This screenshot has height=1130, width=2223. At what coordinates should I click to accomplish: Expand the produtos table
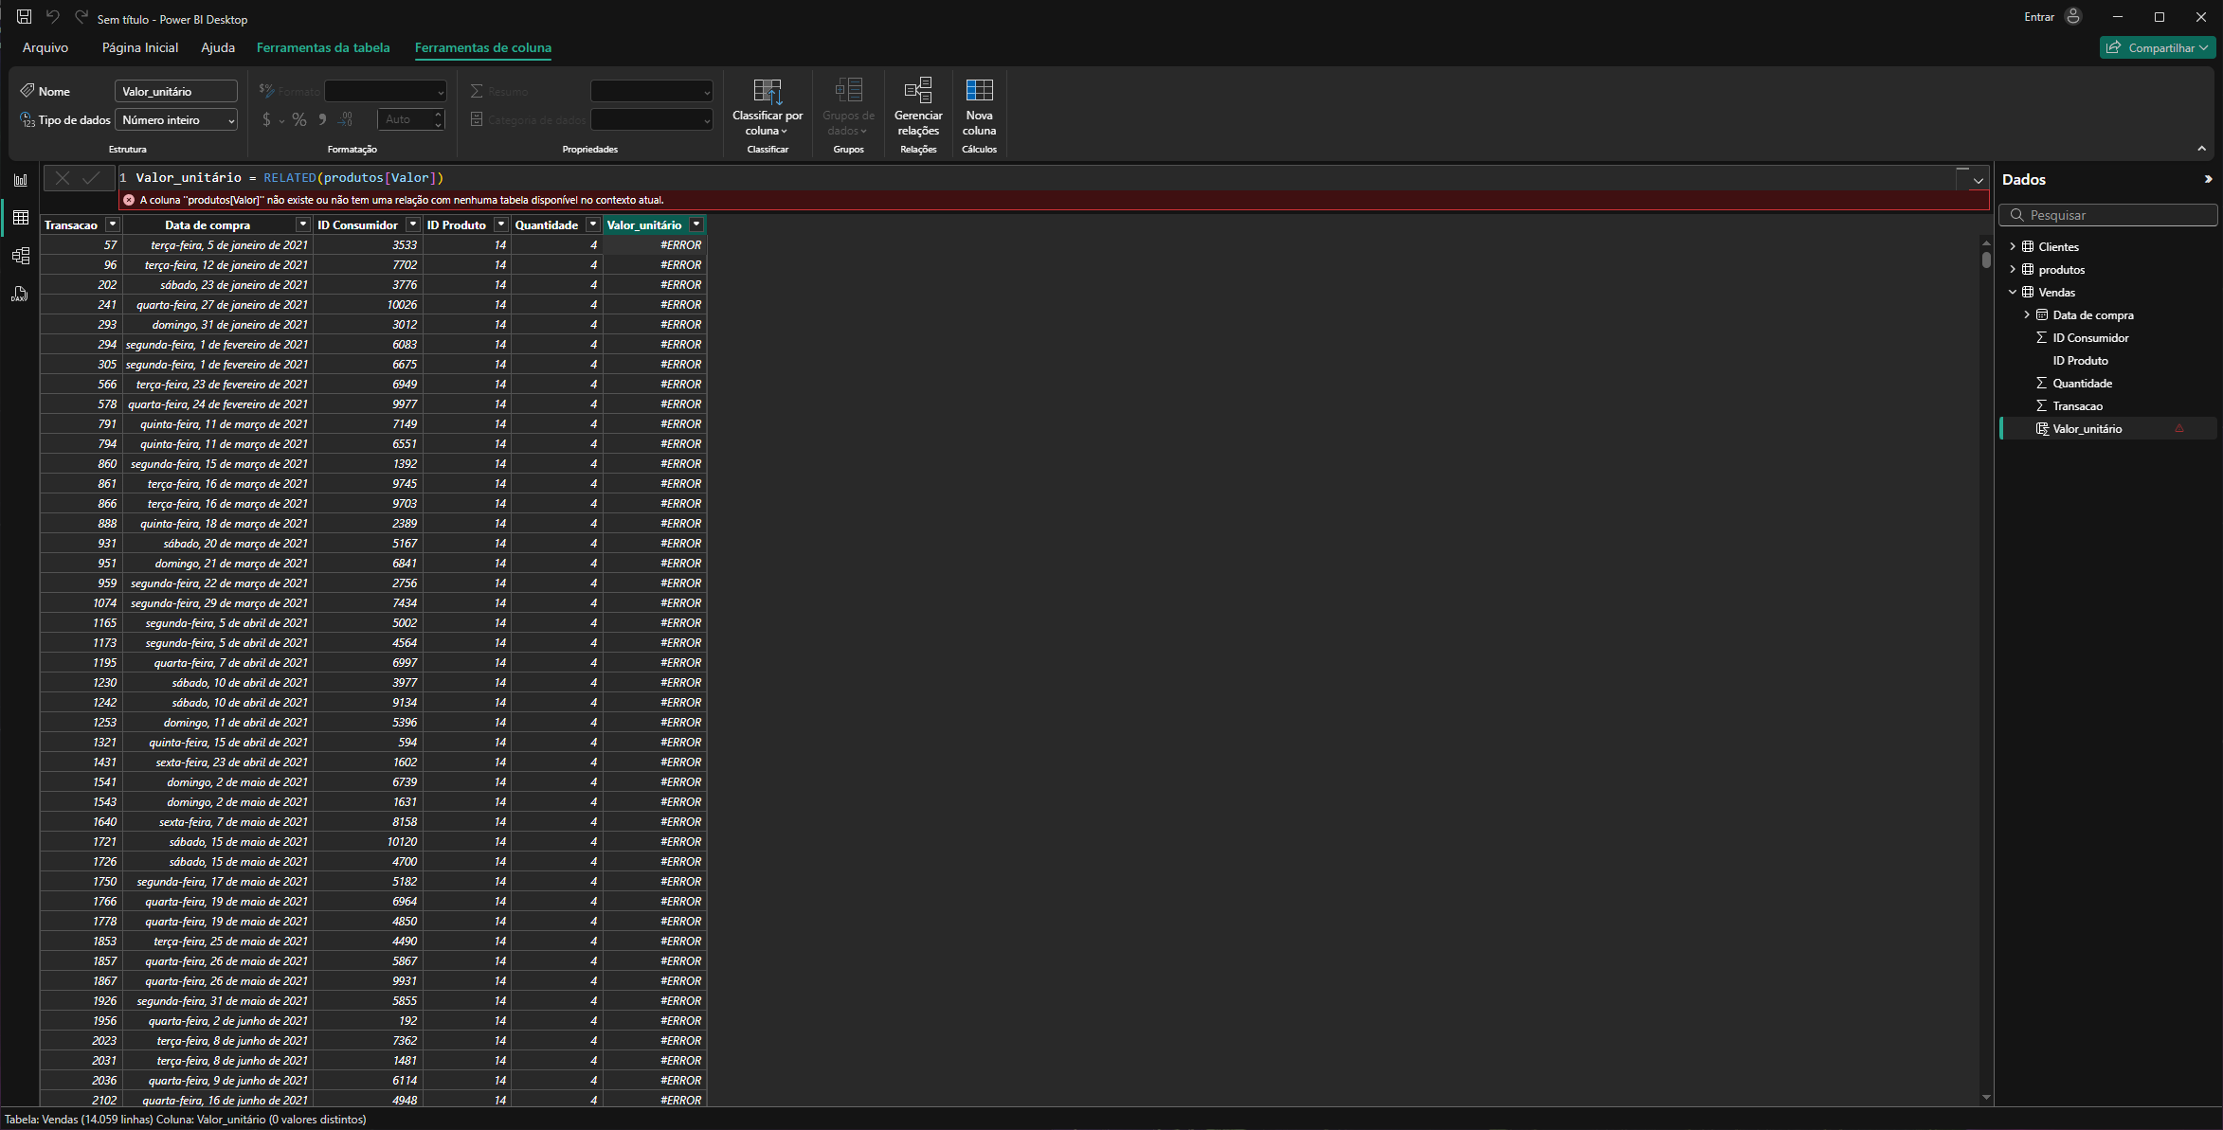point(2013,269)
